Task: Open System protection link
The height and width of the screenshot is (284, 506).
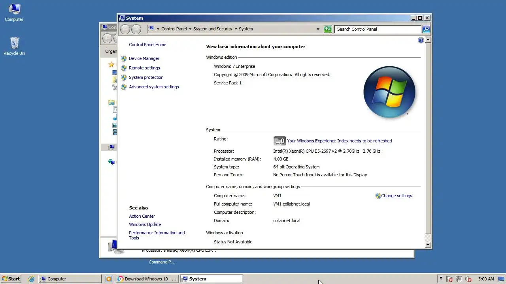Action: point(146,77)
